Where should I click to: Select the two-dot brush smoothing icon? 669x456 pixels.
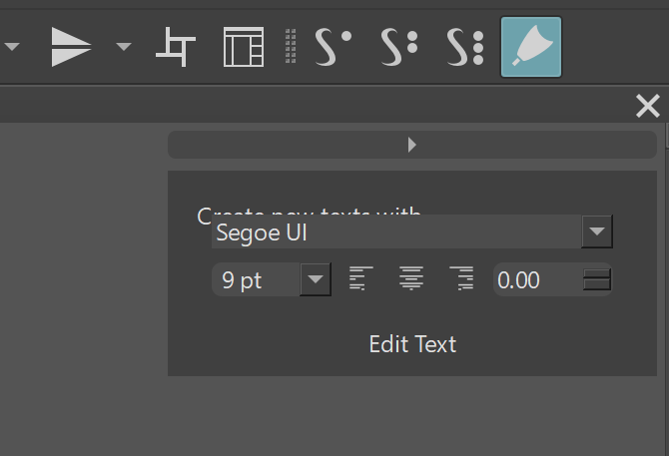click(x=398, y=47)
